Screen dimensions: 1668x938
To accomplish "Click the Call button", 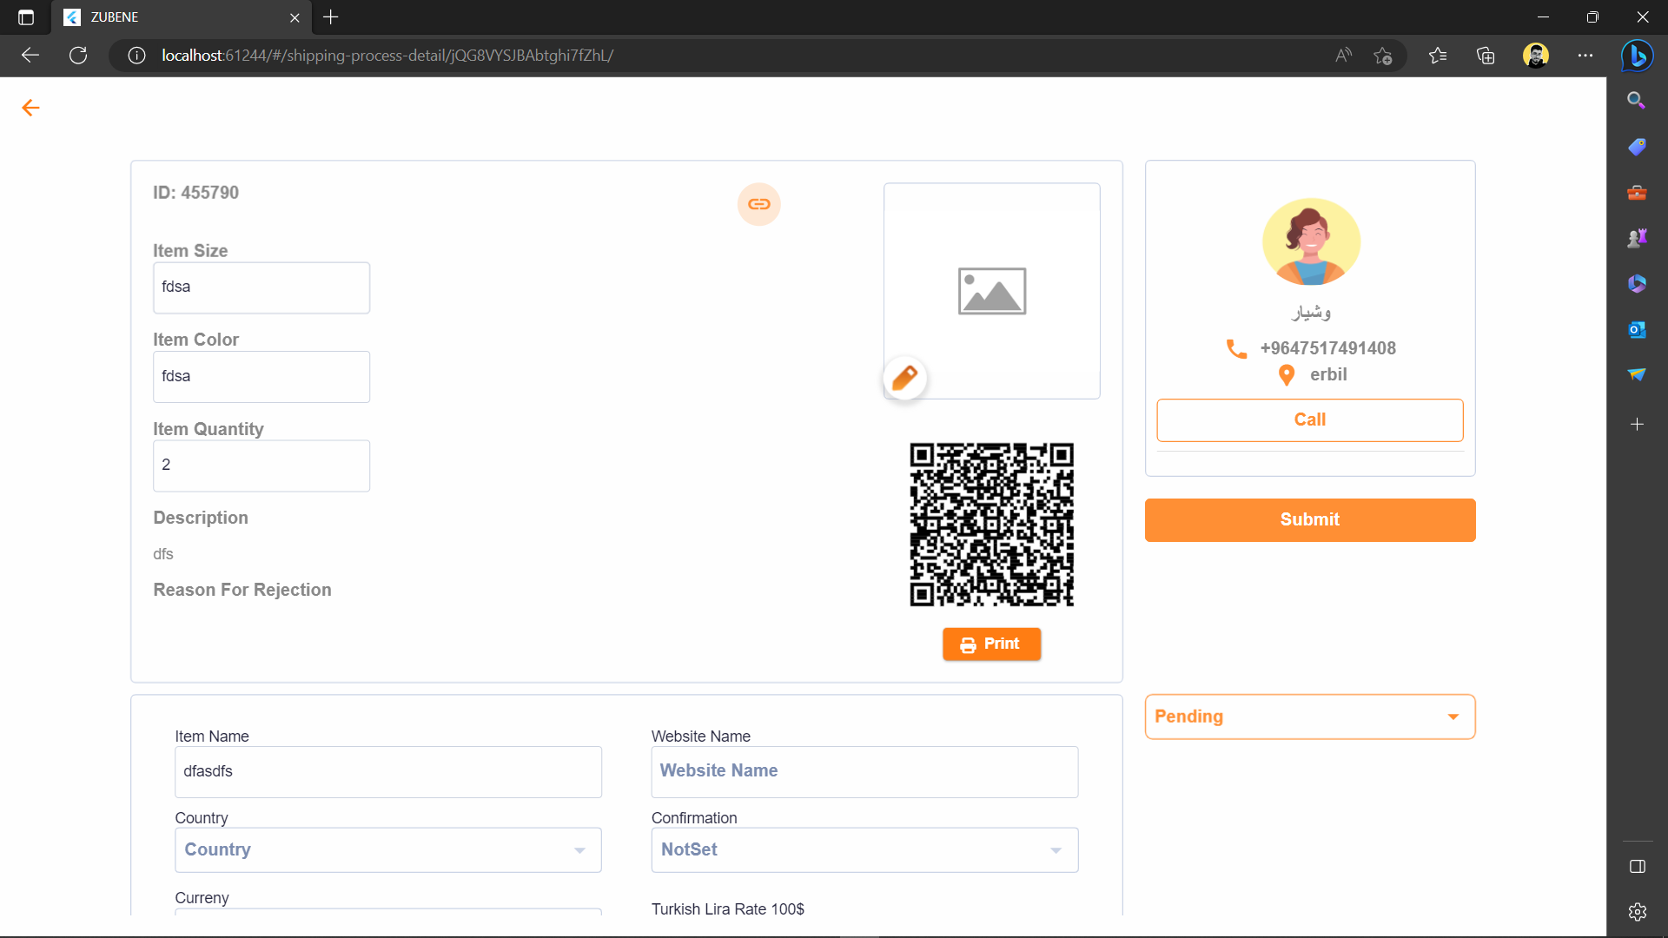I will 1309,419.
